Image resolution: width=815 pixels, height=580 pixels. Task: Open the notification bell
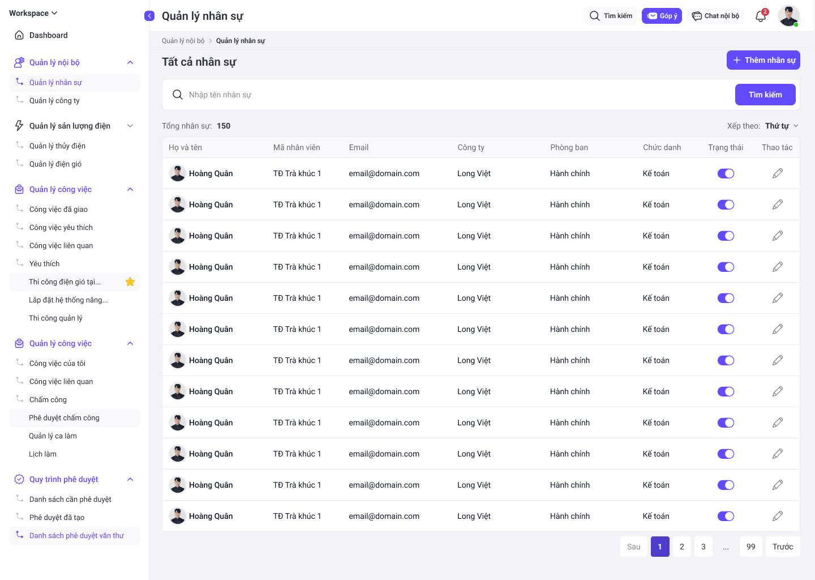pyautogui.click(x=761, y=16)
